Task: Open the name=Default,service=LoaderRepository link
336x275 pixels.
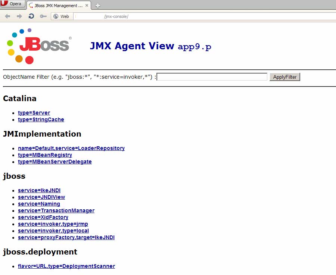Action: tap(71, 148)
